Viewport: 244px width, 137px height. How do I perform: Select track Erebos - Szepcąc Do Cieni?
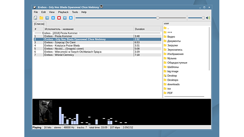coord(60,42)
